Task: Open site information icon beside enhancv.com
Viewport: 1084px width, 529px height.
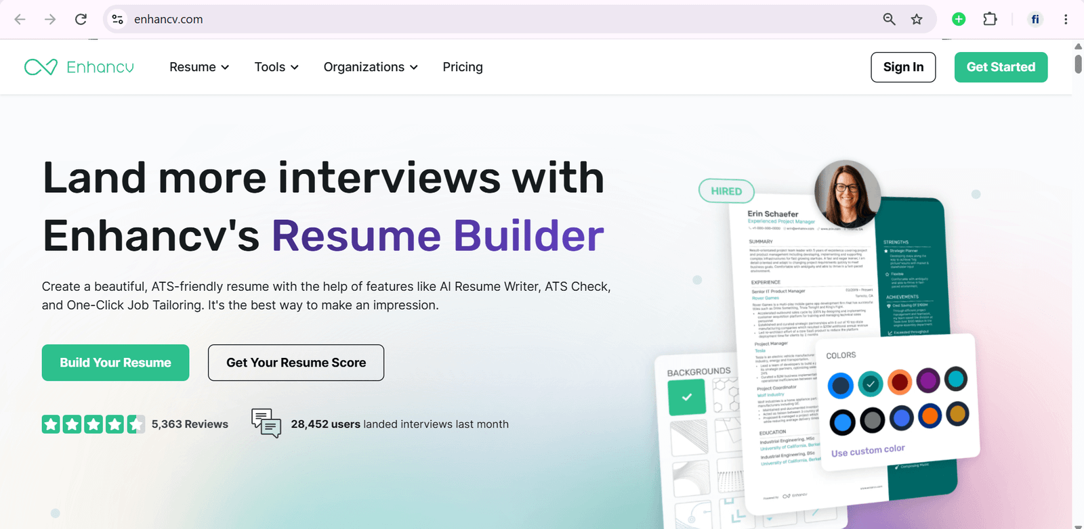Action: 118,19
